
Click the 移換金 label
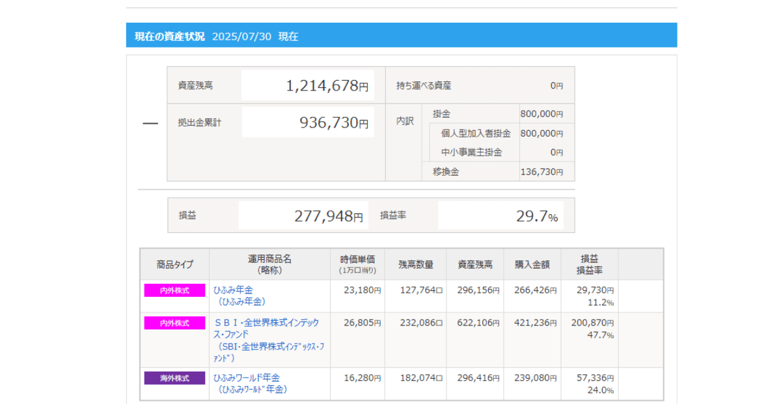click(x=446, y=172)
